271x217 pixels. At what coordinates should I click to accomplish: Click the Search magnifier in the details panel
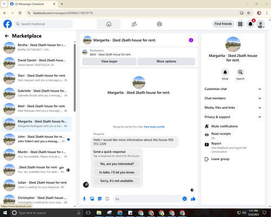[240, 72]
